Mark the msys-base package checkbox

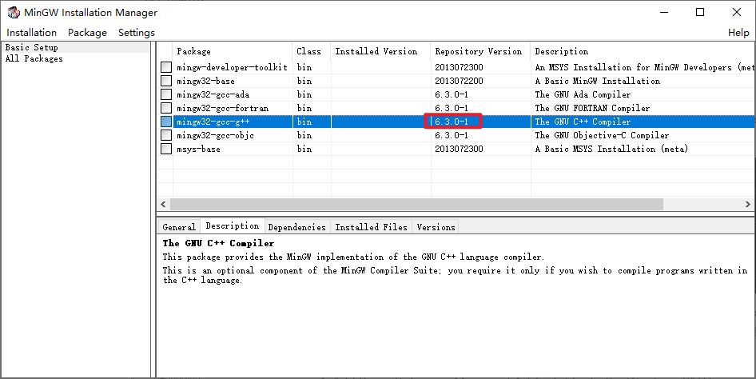(166, 149)
